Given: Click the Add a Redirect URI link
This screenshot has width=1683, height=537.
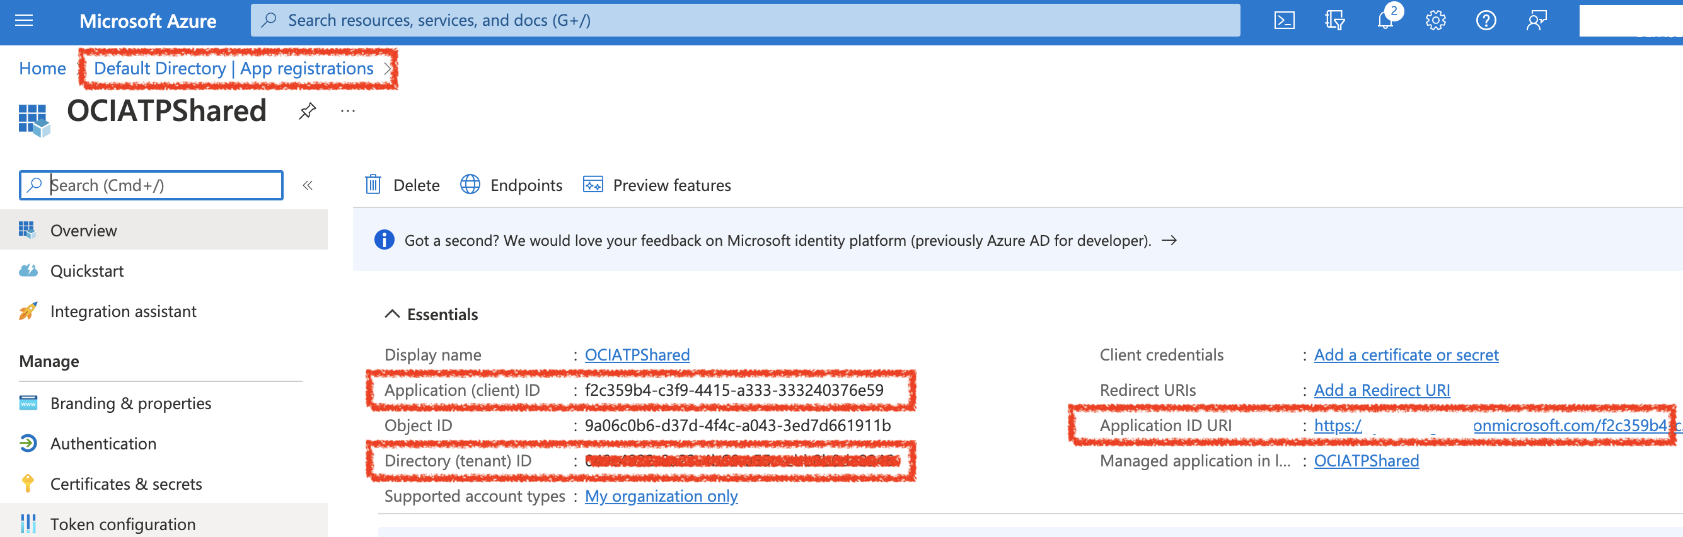Looking at the screenshot, I should (x=1382, y=390).
